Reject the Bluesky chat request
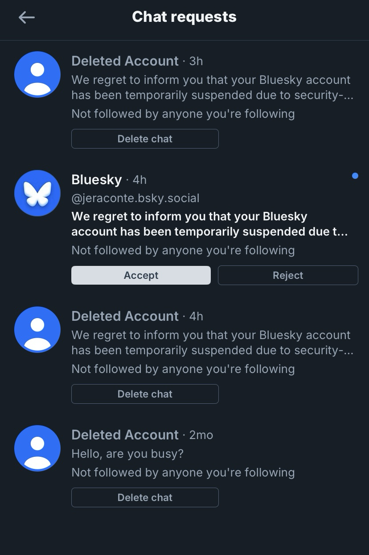The width and height of the screenshot is (369, 555). [x=288, y=275]
